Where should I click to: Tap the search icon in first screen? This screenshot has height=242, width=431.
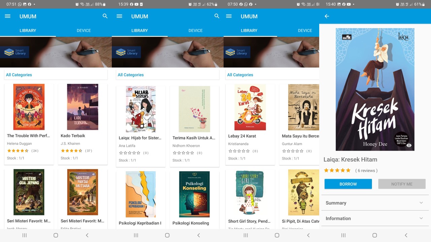click(105, 16)
